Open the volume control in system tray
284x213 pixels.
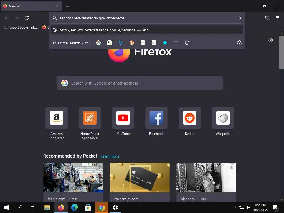248,207
